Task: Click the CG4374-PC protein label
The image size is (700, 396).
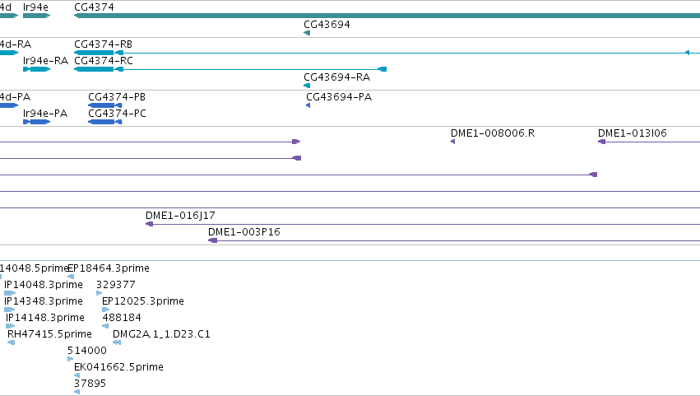Action: pos(117,114)
